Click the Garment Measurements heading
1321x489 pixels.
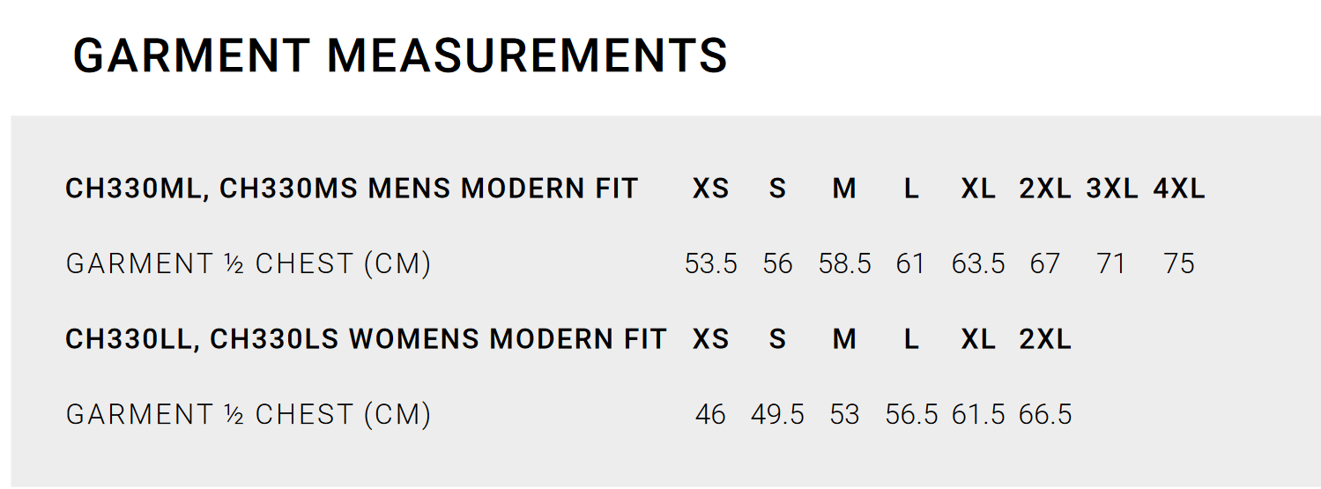[400, 56]
